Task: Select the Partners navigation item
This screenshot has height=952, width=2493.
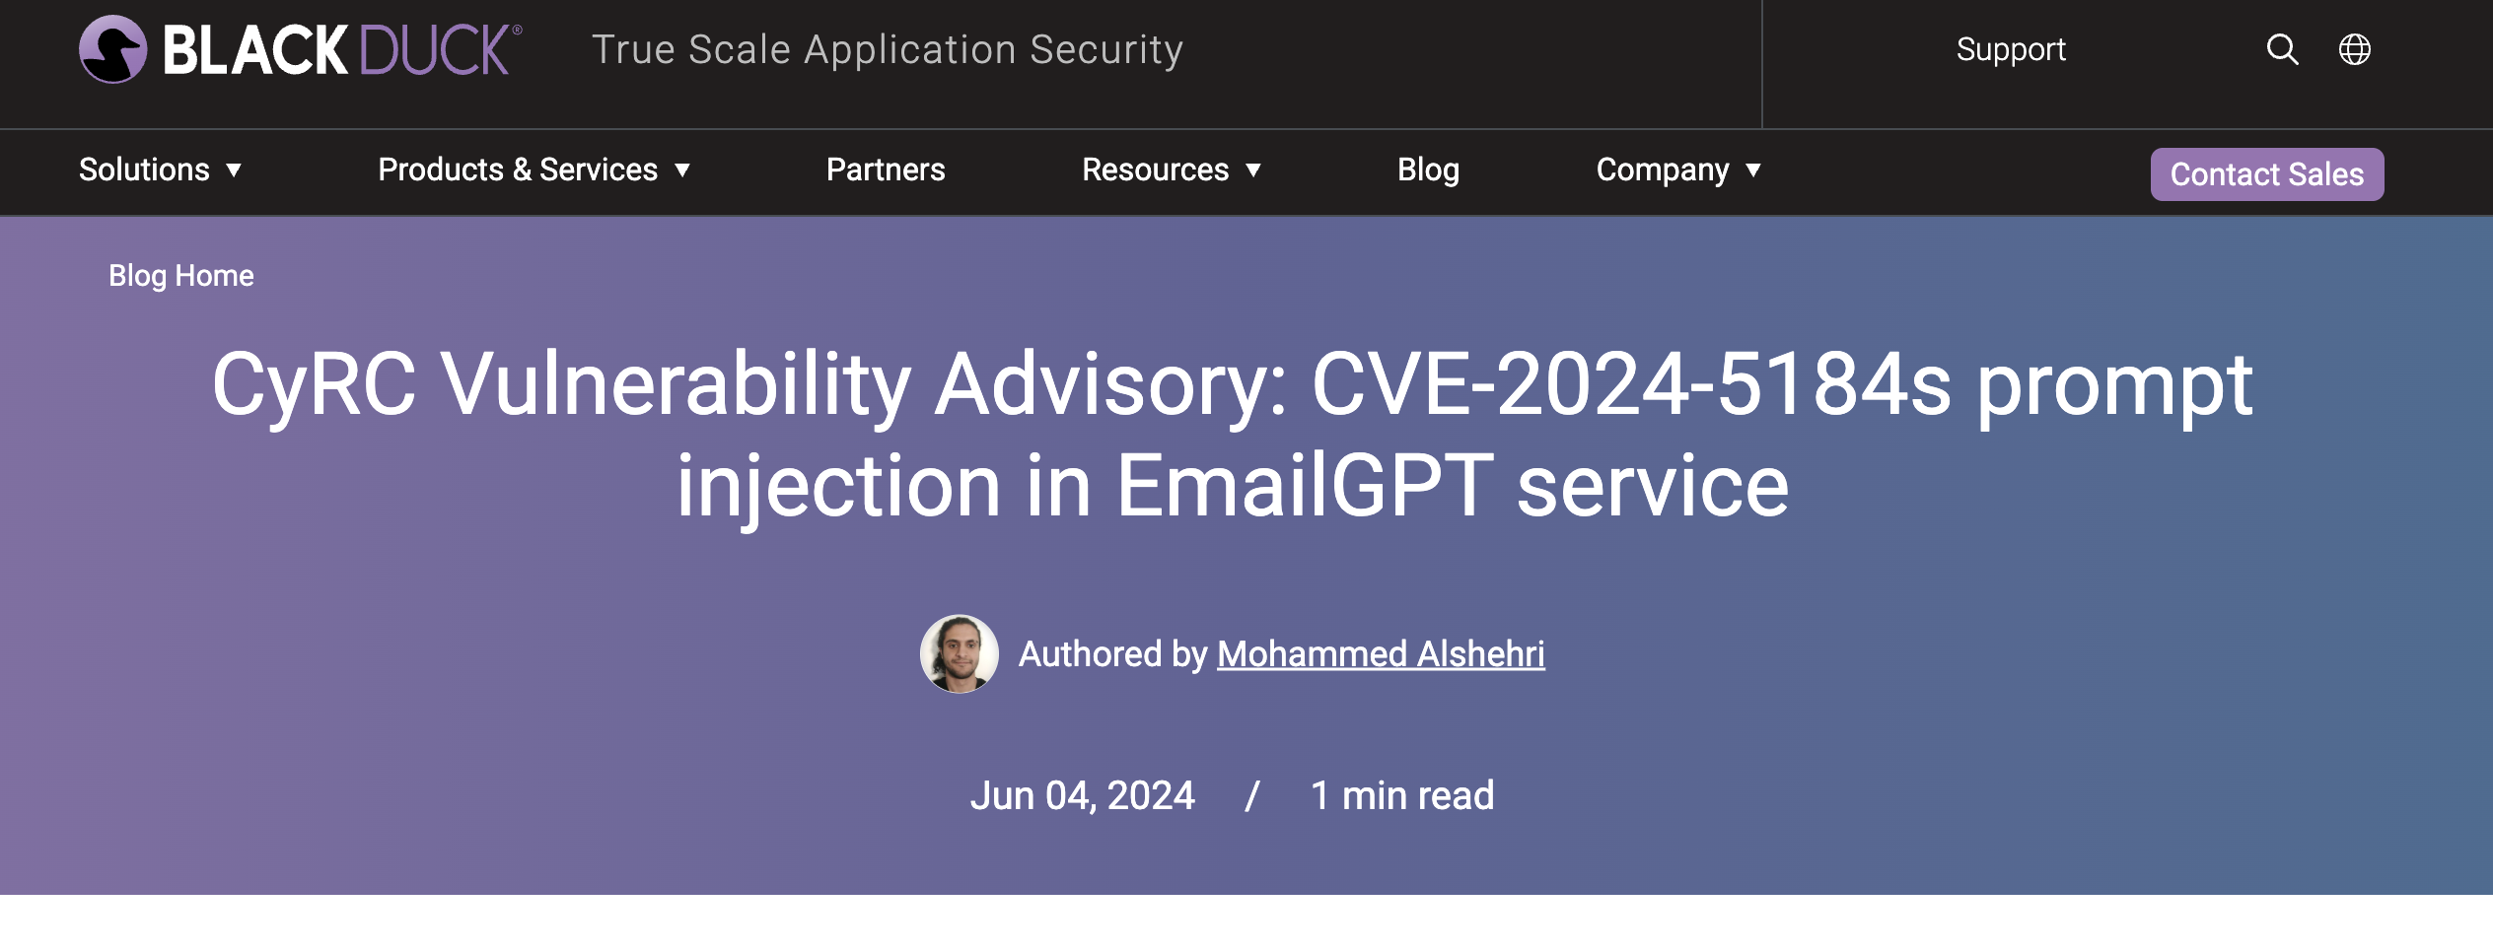Action: coord(885,170)
